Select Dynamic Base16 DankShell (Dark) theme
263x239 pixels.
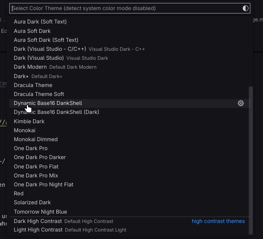[x=56, y=112]
